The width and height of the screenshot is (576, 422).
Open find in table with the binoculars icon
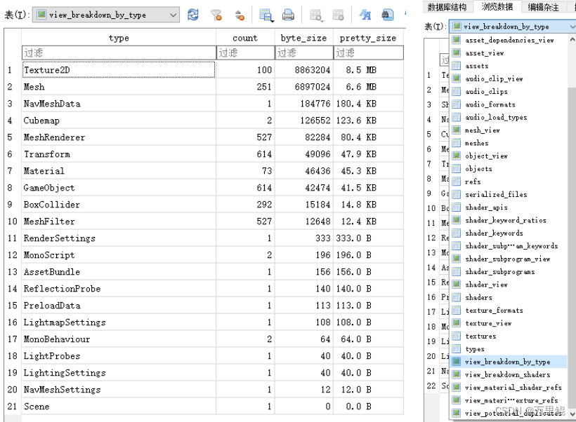point(387,15)
